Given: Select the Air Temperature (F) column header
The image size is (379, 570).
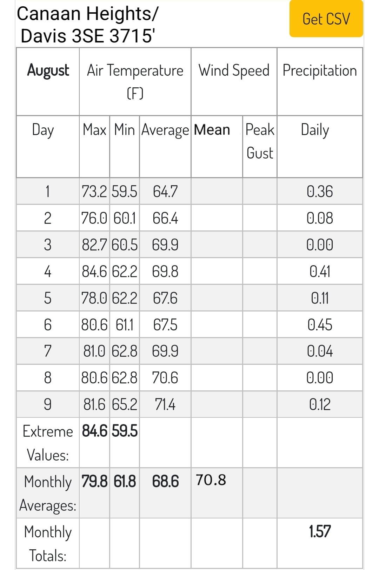Looking at the screenshot, I should (x=135, y=81).
